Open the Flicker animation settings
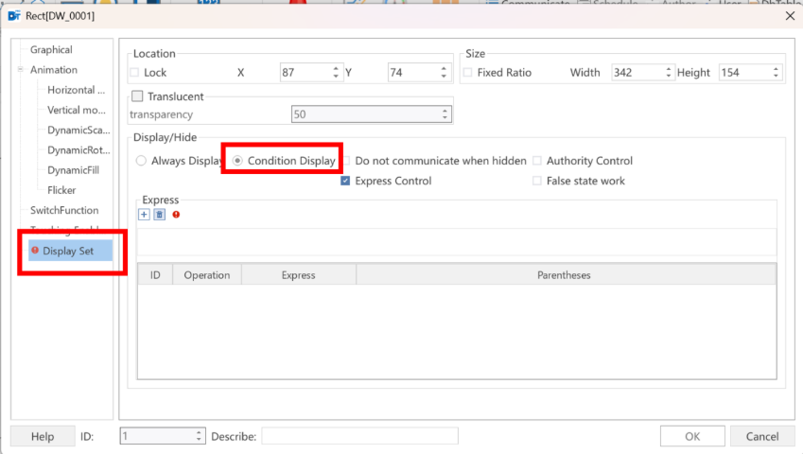This screenshot has width=803, height=454. tap(61, 190)
